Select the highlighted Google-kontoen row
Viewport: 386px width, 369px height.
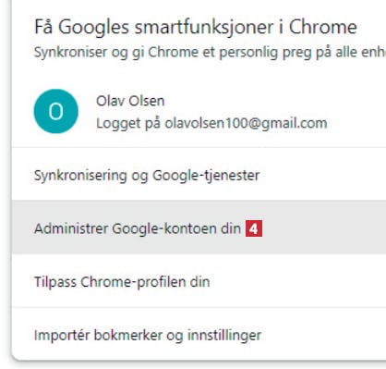coord(199,228)
